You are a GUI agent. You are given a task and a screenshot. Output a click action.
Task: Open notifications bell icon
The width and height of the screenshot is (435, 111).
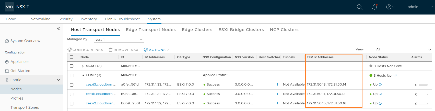click(x=374, y=7)
